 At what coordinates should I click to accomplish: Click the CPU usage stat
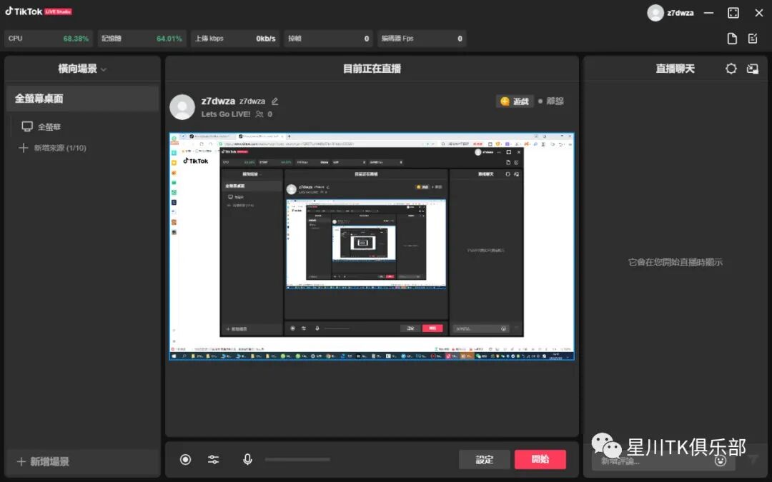pyautogui.click(x=49, y=39)
